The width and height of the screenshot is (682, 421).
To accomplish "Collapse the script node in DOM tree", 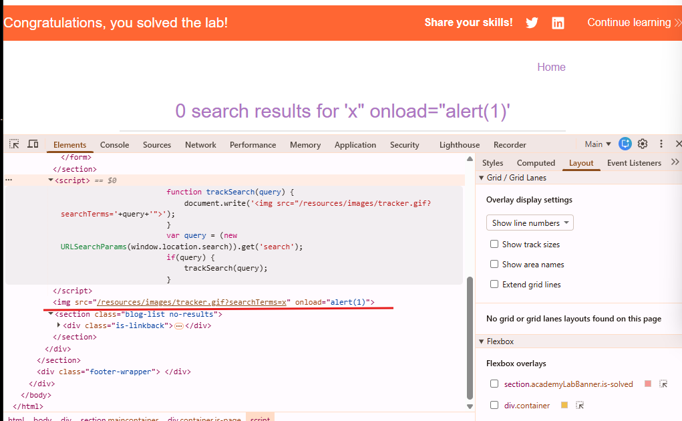I will coord(51,180).
